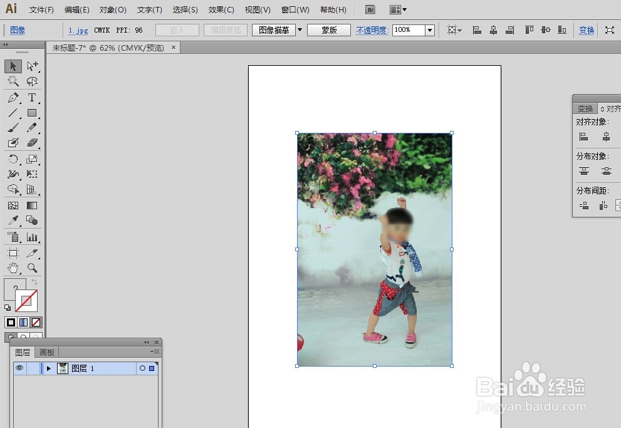621x428 pixels.
Task: Open the opacity percentage dropdown
Action: (x=430, y=30)
